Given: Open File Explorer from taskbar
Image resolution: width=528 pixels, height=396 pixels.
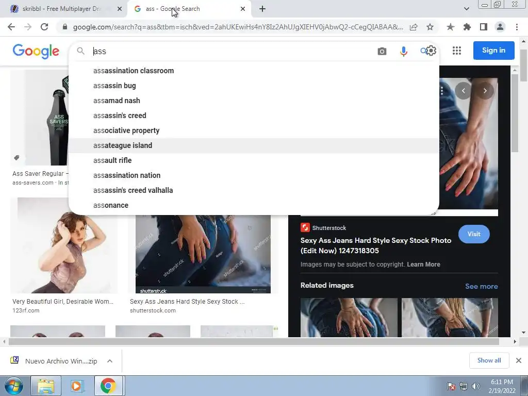Looking at the screenshot, I should pos(46,386).
